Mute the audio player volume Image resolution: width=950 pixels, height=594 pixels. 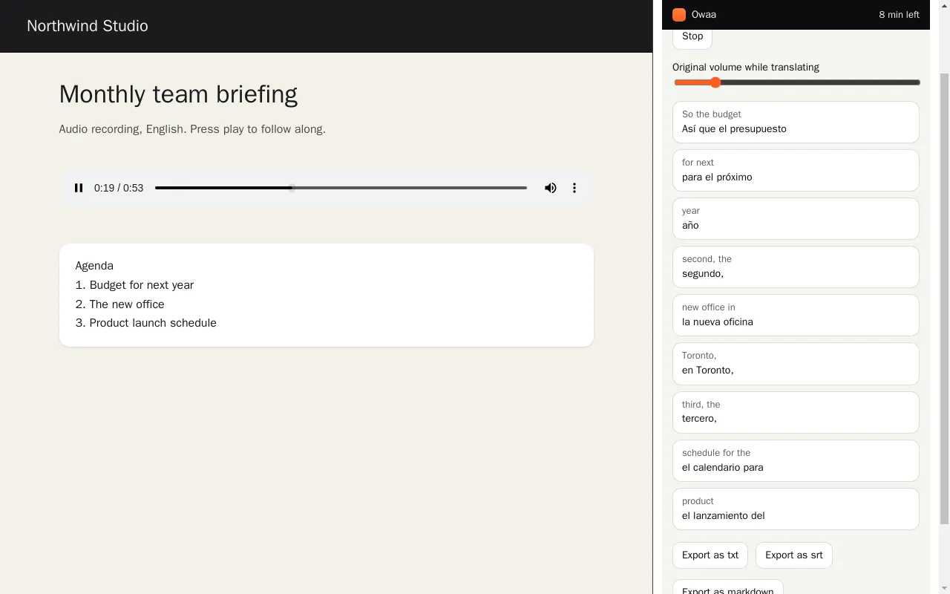pos(551,188)
